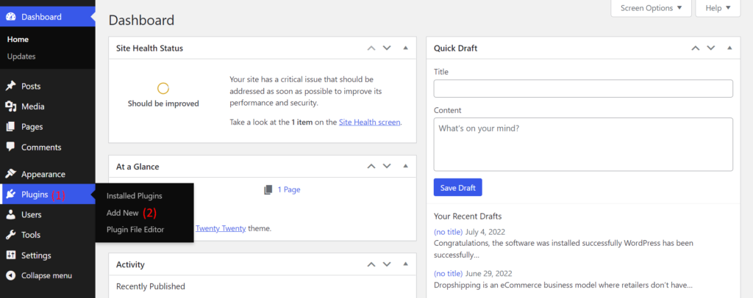Open Users menu label

pos(31,214)
